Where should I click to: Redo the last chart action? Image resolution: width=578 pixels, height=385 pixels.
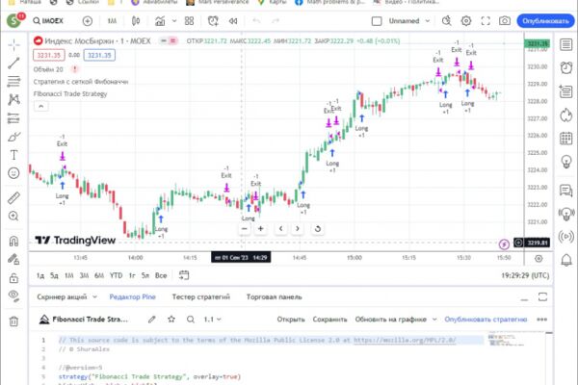pos(276,21)
